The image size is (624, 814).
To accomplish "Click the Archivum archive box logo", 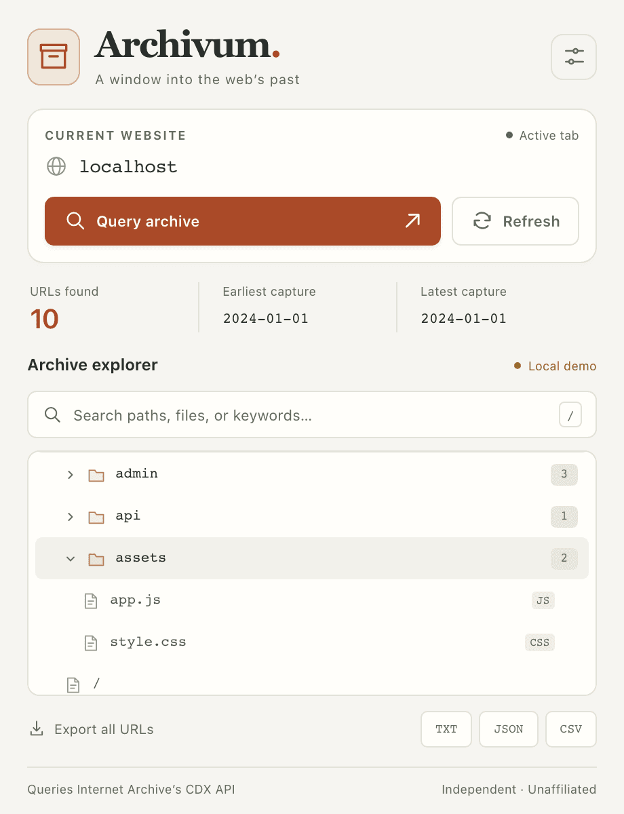I will click(54, 57).
